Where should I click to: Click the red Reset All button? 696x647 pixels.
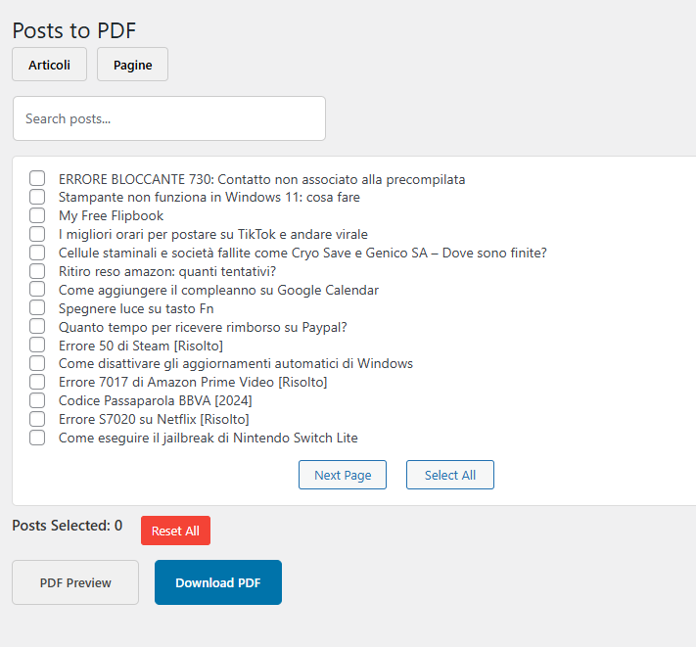175,531
